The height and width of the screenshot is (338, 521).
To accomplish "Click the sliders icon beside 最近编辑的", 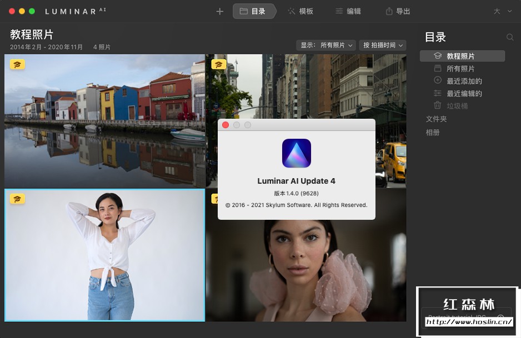I will tap(438, 93).
